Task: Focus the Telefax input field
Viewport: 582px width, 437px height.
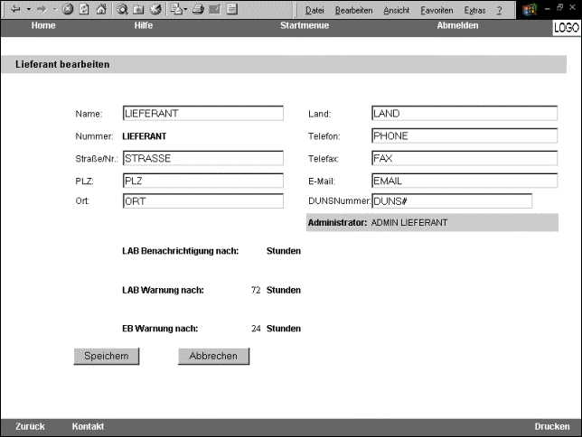Action: point(465,158)
